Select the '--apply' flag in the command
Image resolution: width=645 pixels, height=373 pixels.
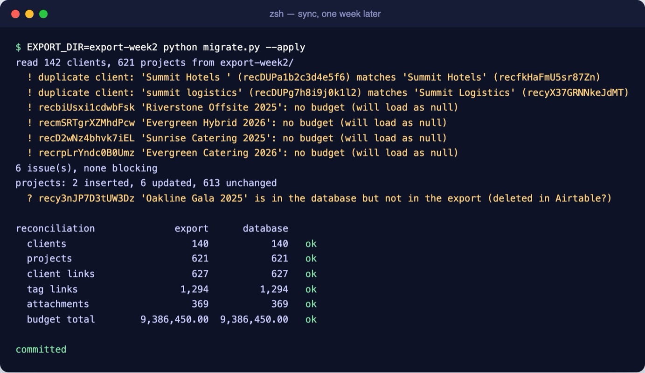(x=285, y=47)
